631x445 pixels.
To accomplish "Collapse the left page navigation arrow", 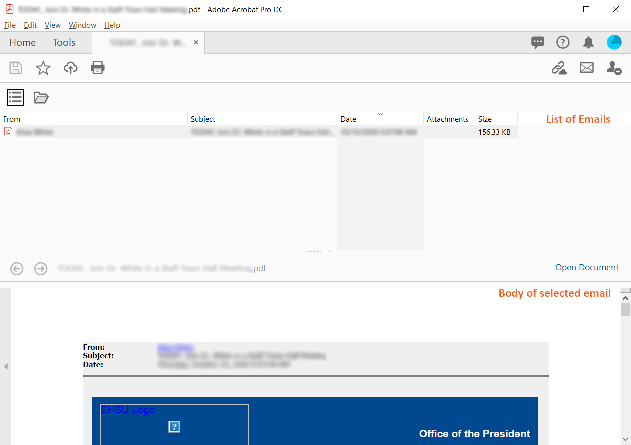I will pos(6,366).
